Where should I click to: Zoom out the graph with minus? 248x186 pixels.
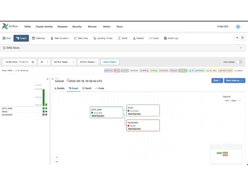(57, 162)
